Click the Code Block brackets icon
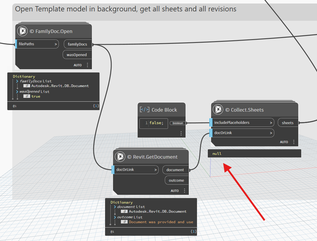 (x=145, y=110)
